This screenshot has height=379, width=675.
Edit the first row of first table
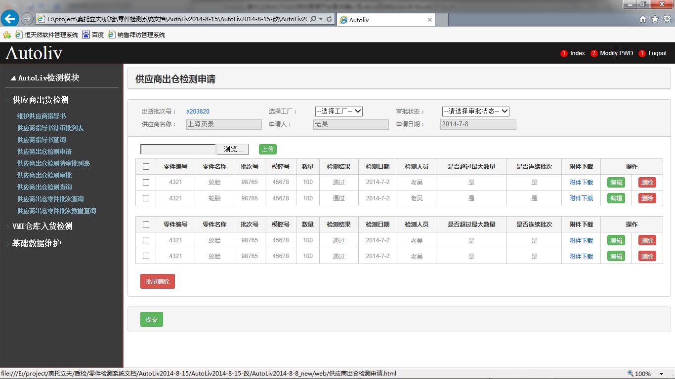point(616,183)
